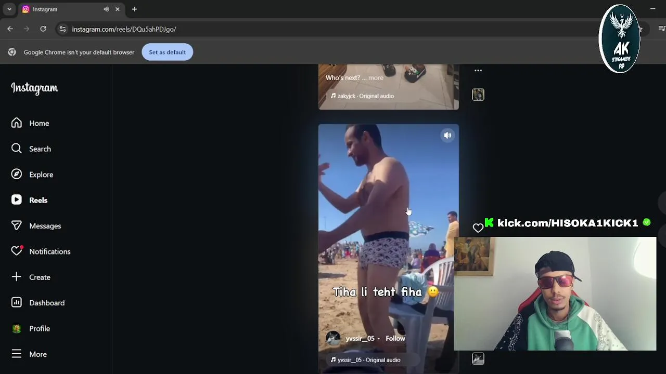Click the Create label in sidebar

click(x=40, y=277)
